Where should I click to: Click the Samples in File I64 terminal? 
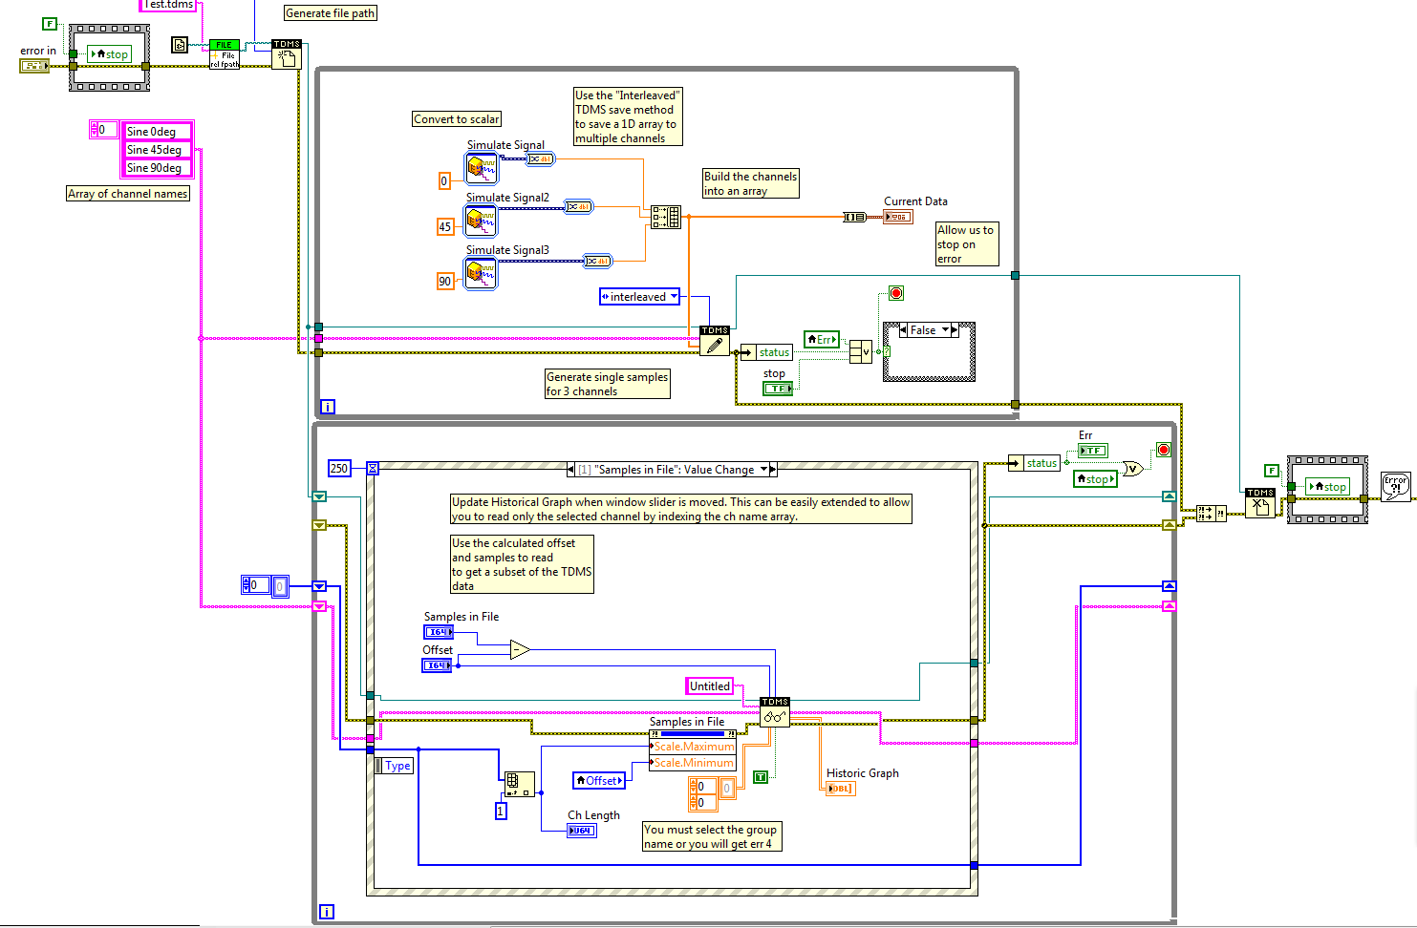point(439,632)
